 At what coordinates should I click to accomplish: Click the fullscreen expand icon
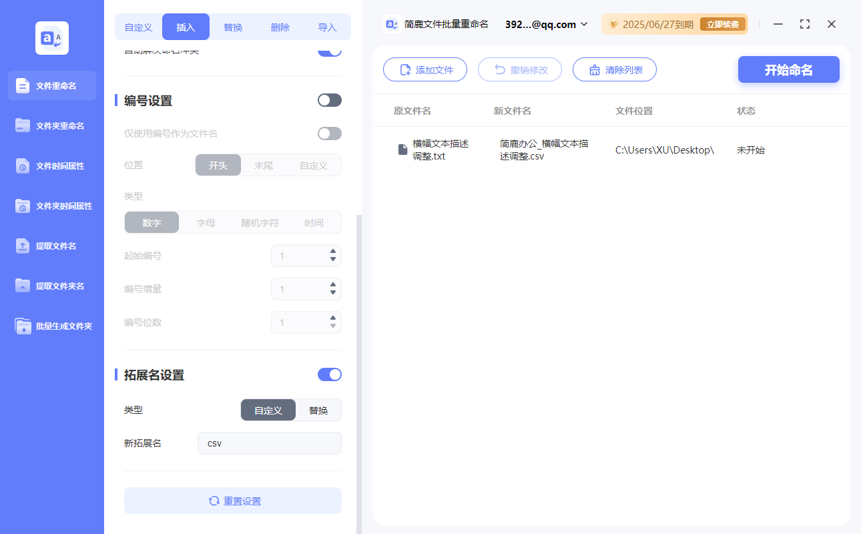804,24
